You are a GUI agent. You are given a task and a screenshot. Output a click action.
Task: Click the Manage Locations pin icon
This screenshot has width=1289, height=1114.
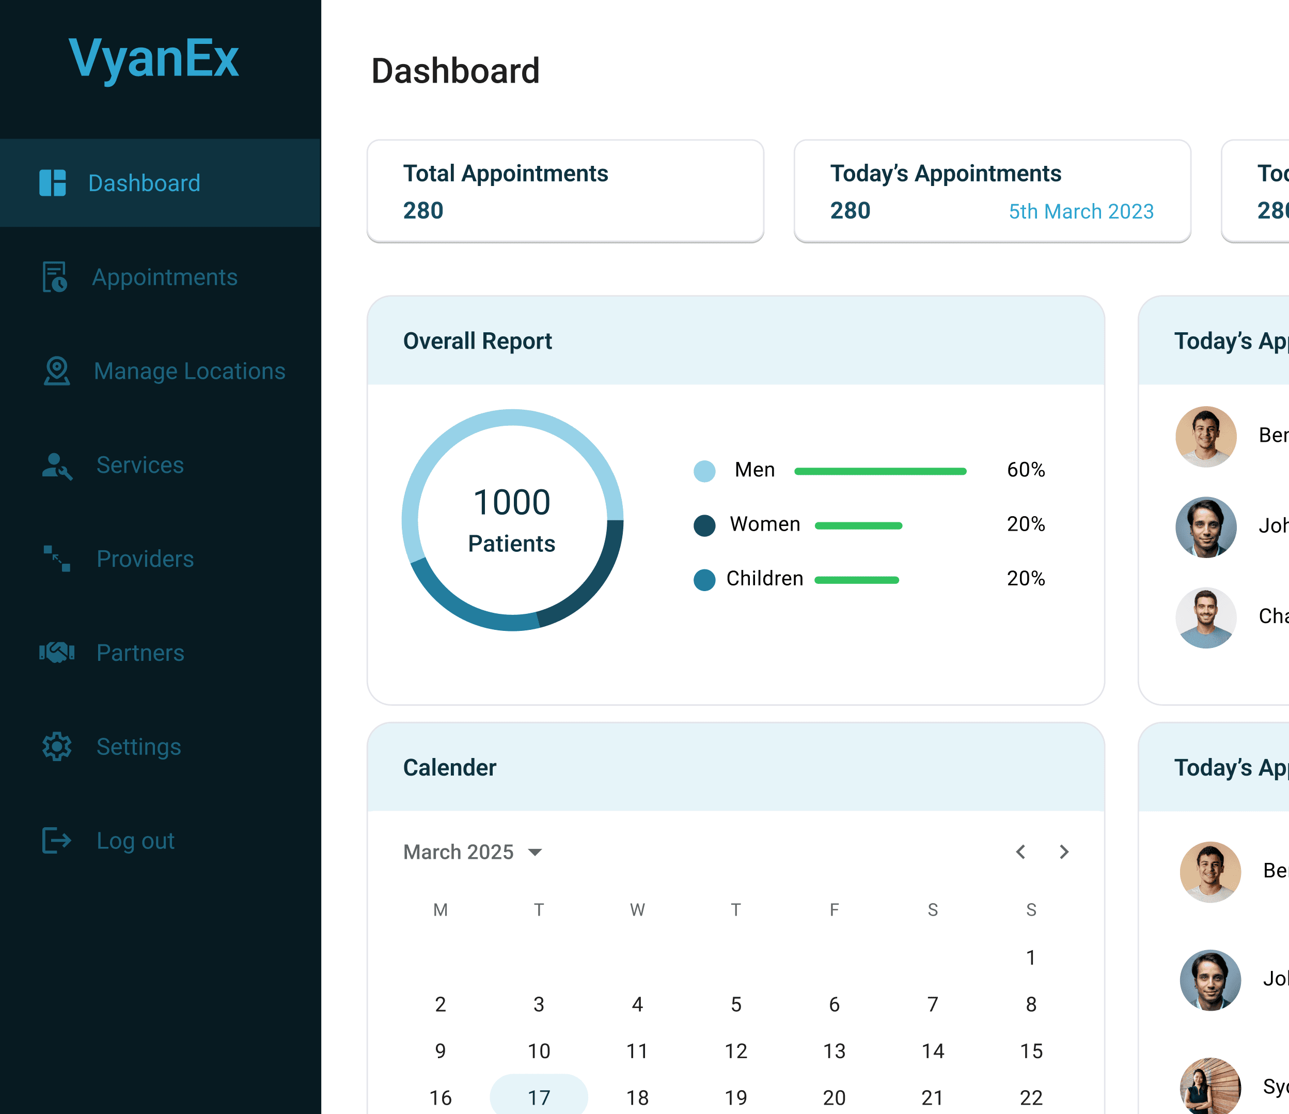click(57, 371)
